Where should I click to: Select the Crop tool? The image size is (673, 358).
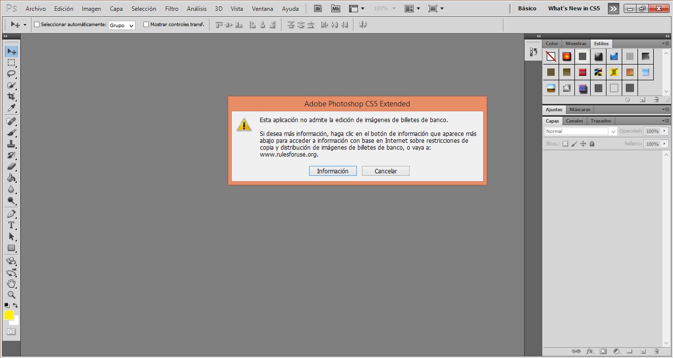11,97
